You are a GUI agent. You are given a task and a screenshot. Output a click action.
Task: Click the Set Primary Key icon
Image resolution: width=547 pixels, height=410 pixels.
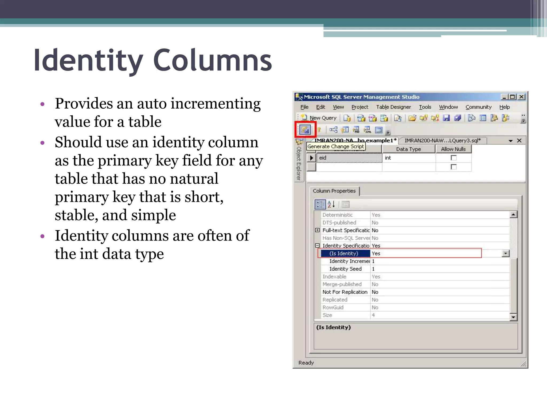[319, 130]
